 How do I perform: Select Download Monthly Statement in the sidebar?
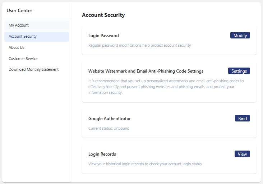[33, 69]
